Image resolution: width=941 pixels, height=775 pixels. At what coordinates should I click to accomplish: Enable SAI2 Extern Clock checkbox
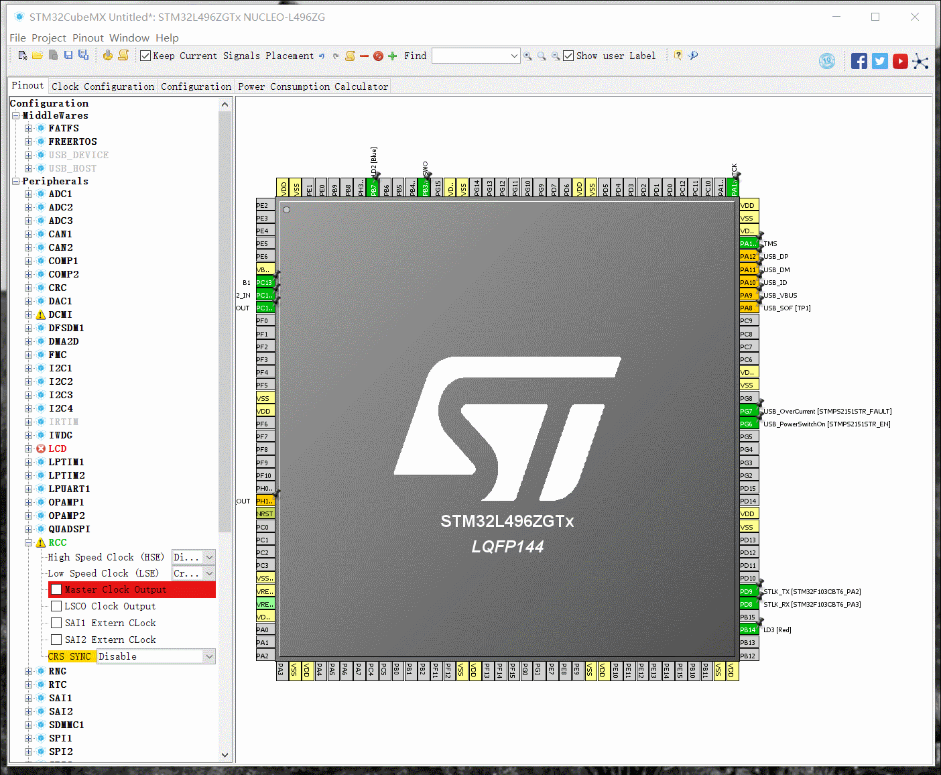click(x=57, y=640)
